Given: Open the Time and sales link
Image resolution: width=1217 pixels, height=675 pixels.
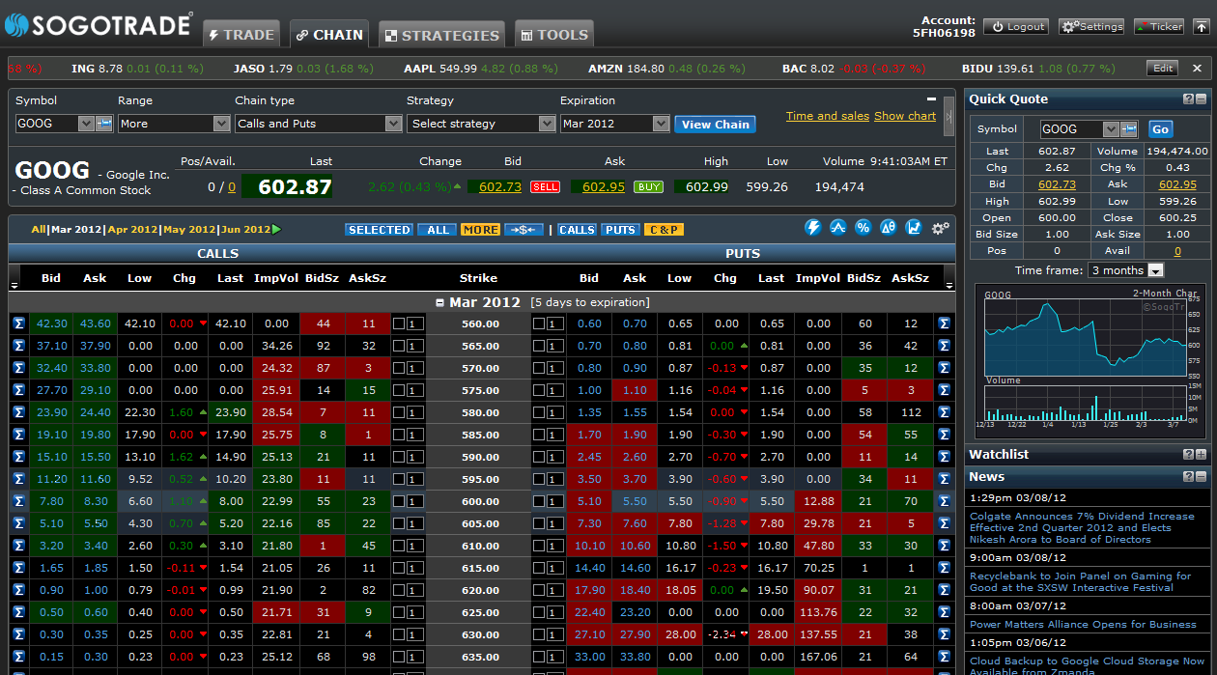Looking at the screenshot, I should pos(828,116).
